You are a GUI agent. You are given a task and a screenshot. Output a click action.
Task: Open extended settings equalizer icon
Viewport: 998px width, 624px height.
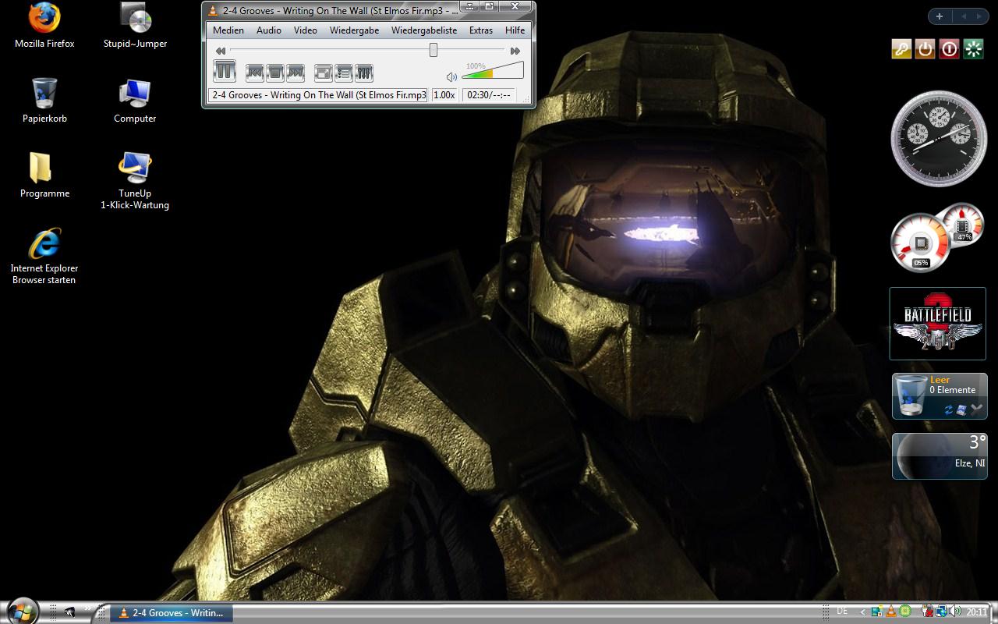tap(363, 73)
